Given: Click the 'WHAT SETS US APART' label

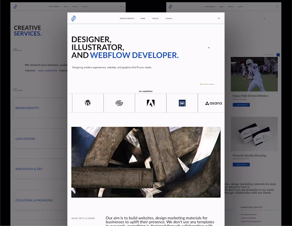Looking at the screenshot, I should (83, 218).
